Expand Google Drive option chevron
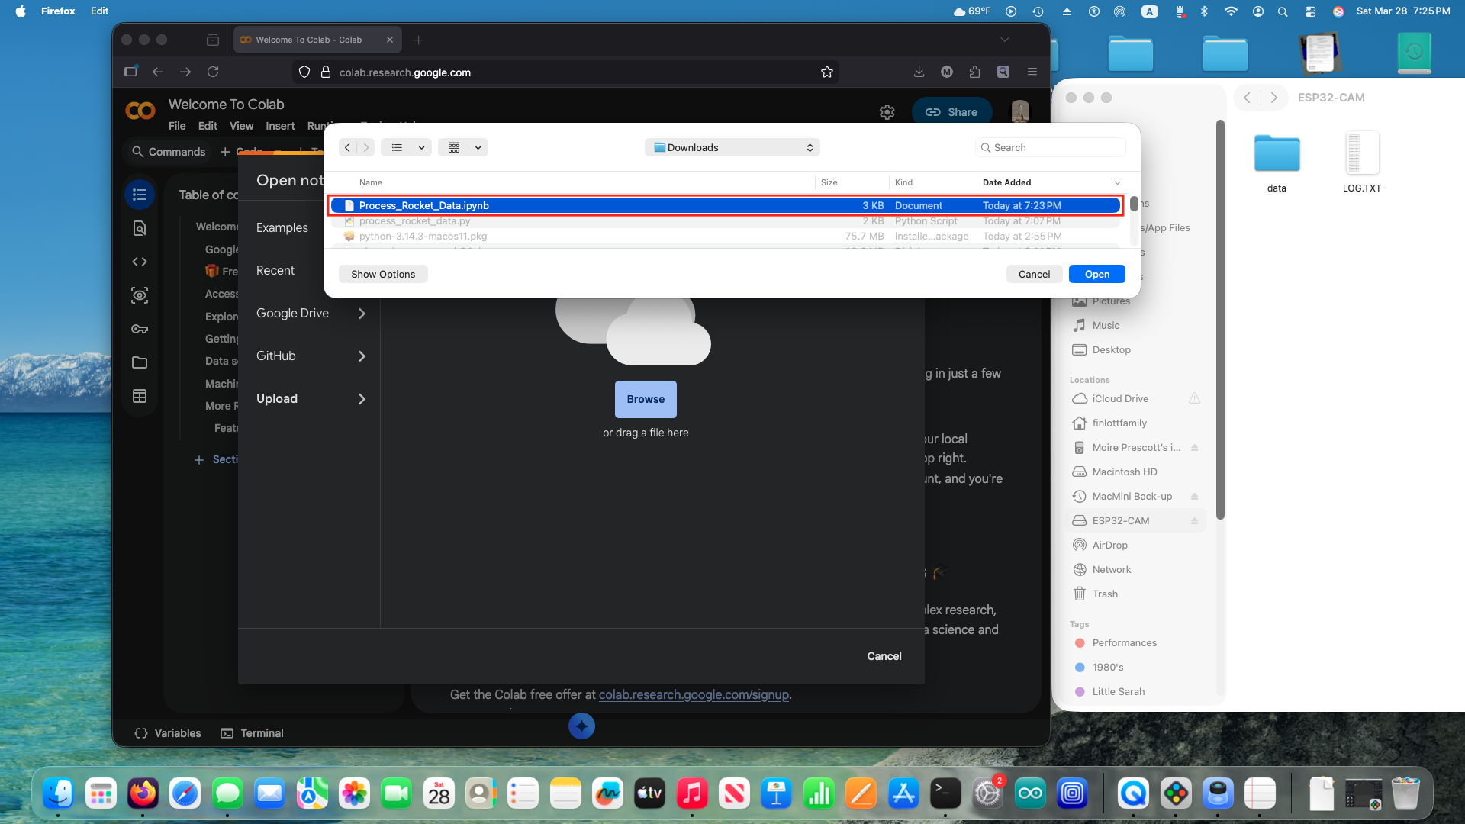The image size is (1465, 824). tap(362, 314)
